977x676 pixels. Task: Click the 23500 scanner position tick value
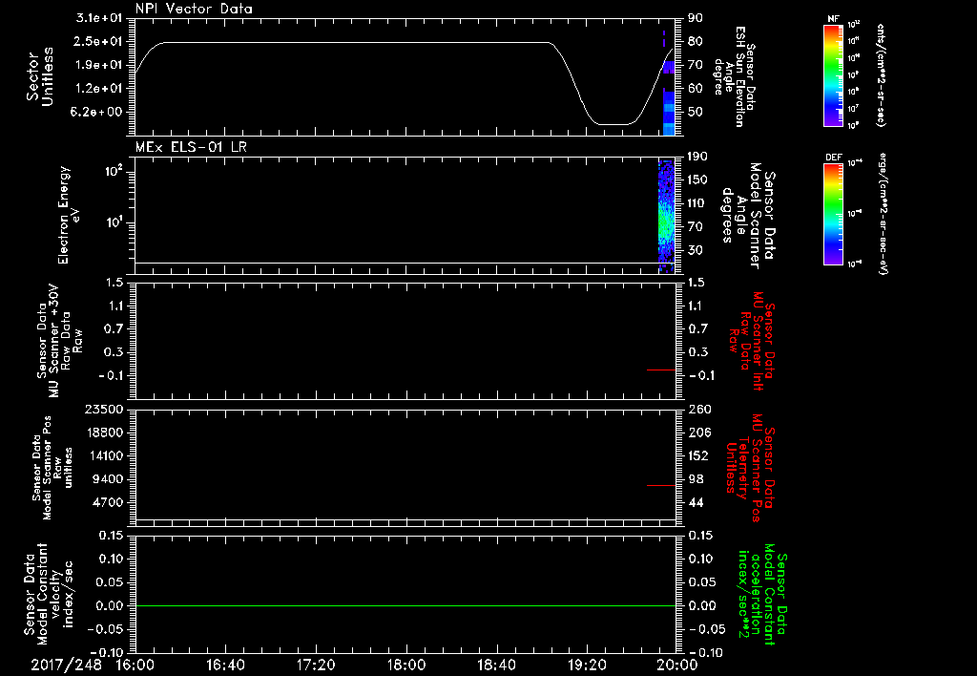tap(103, 409)
